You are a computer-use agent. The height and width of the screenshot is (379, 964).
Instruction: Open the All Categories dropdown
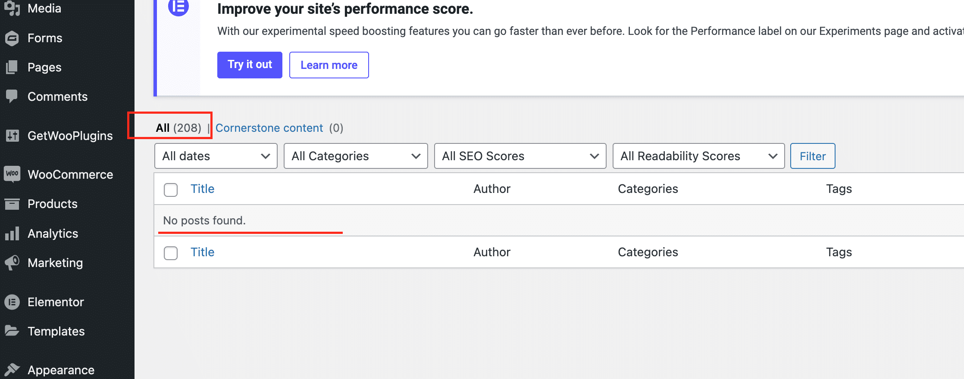click(355, 156)
